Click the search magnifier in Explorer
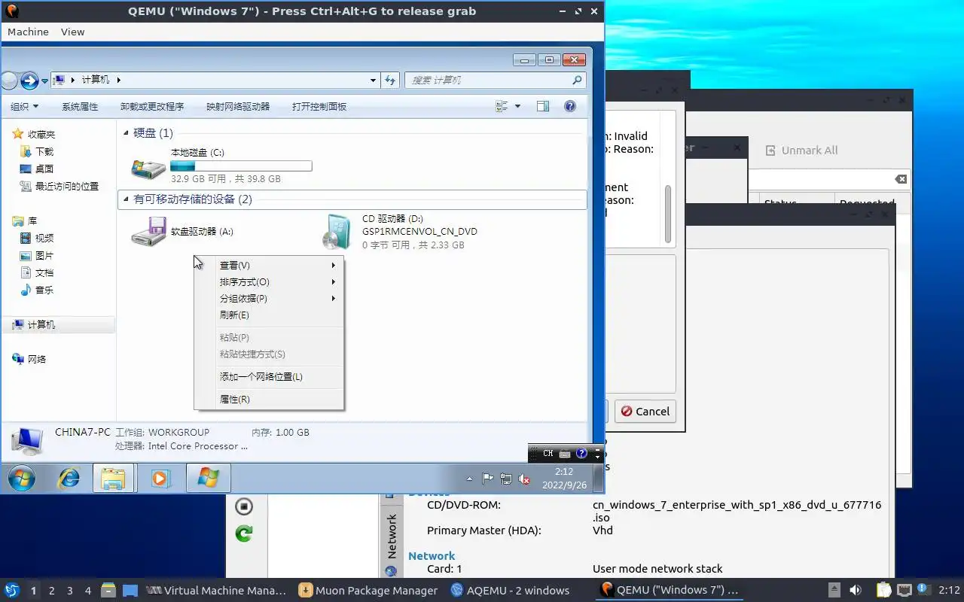 pyautogui.click(x=577, y=80)
